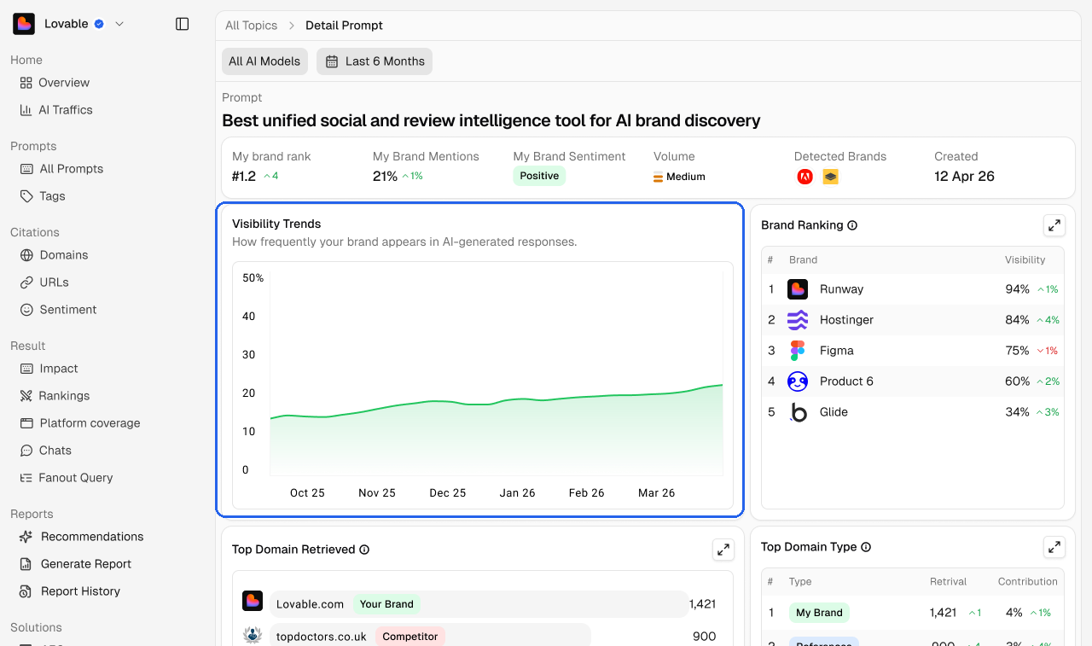Viewport: 1092px width, 646px height.
Task: Expand the Top Domain Retrieved panel
Action: (723, 550)
